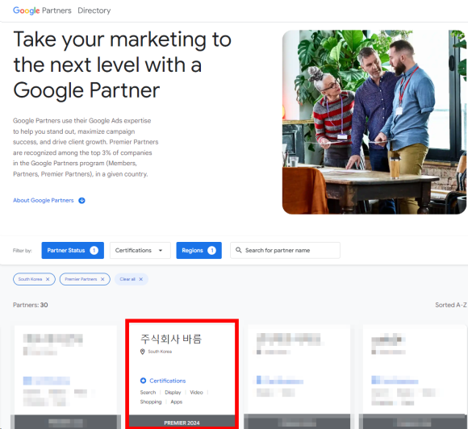Click the Apps certification text
The height and width of the screenshot is (429, 468).
[177, 402]
